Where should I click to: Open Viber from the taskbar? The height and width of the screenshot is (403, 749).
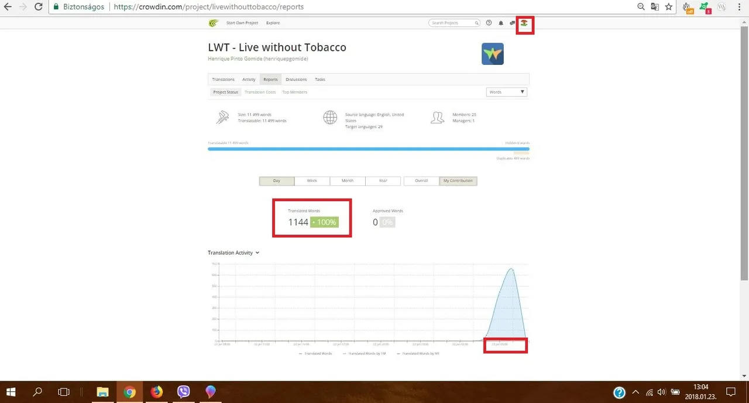(x=184, y=392)
